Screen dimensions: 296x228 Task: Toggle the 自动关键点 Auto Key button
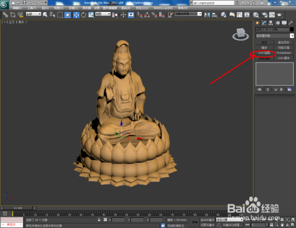(207, 220)
